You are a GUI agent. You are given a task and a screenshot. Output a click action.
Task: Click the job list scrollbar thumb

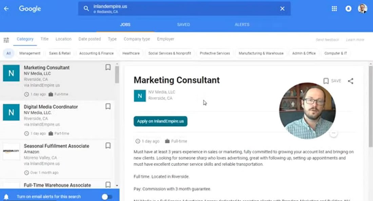117,74
